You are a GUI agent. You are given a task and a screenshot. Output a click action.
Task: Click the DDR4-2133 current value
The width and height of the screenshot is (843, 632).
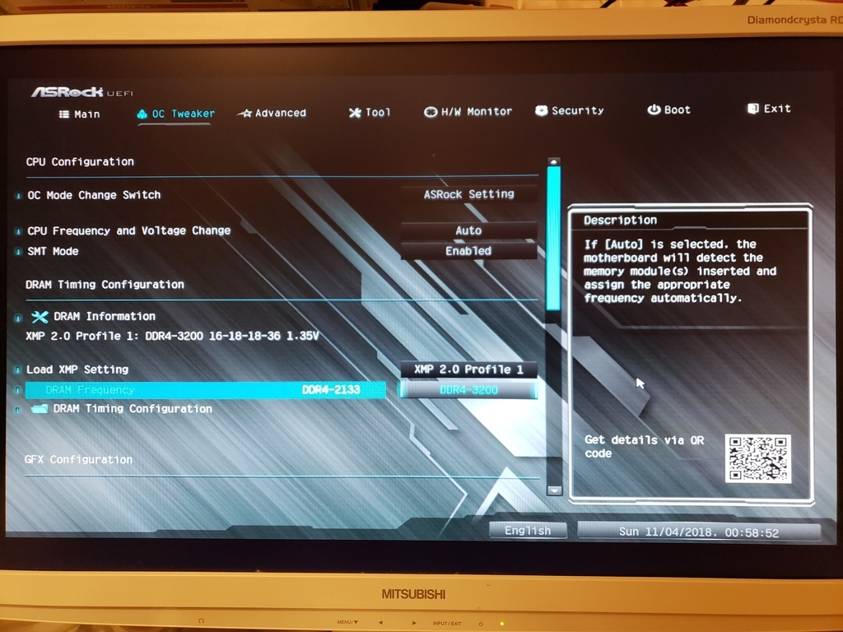[331, 389]
